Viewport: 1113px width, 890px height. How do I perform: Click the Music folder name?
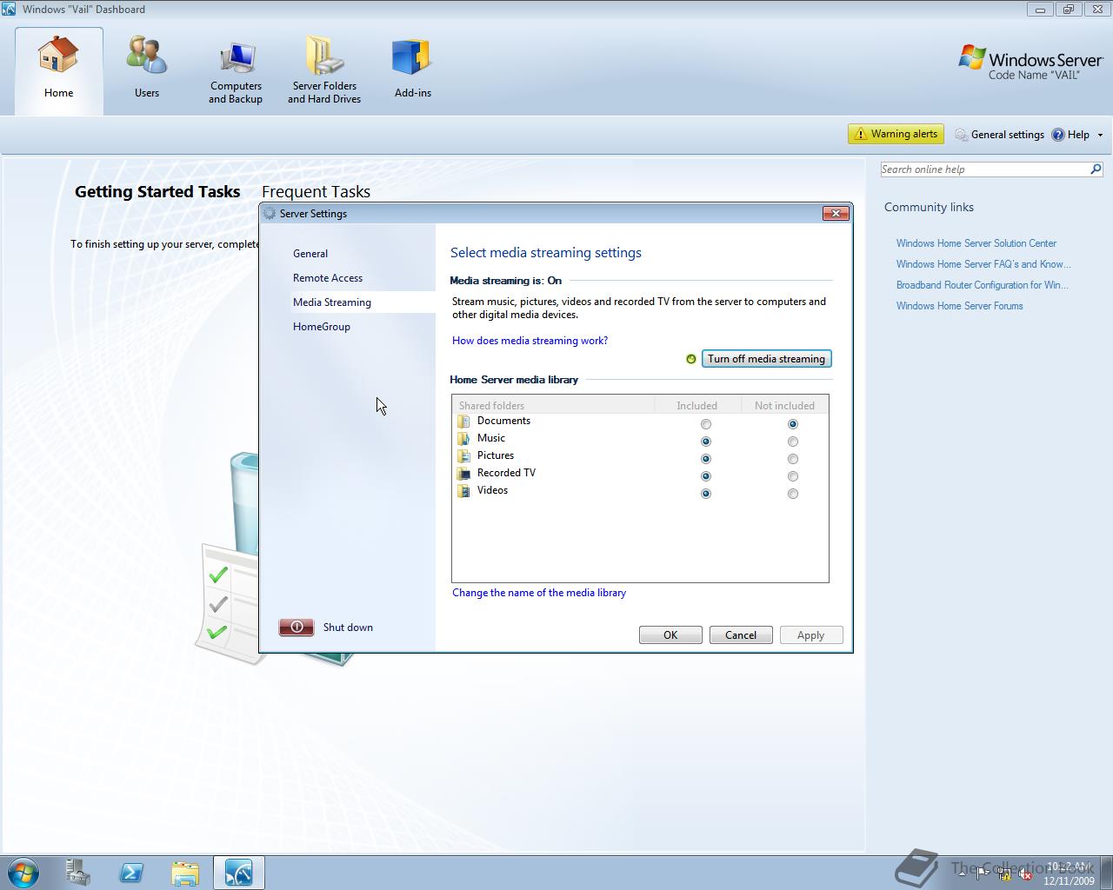pos(491,438)
